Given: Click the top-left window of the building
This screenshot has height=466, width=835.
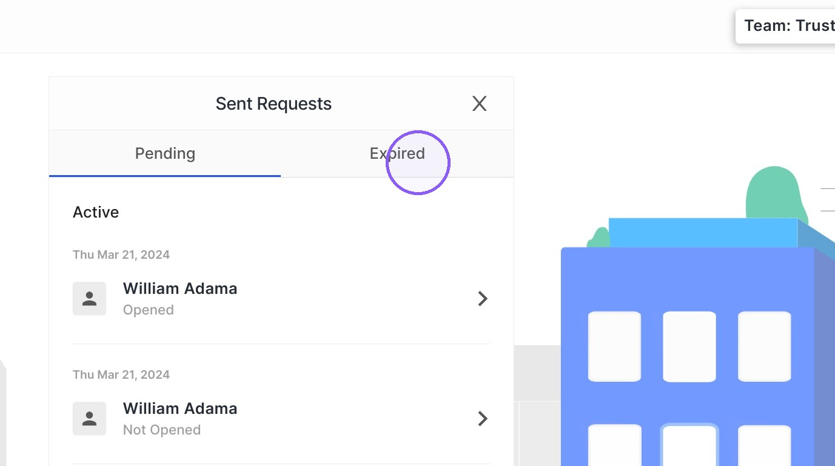Looking at the screenshot, I should pyautogui.click(x=614, y=347).
